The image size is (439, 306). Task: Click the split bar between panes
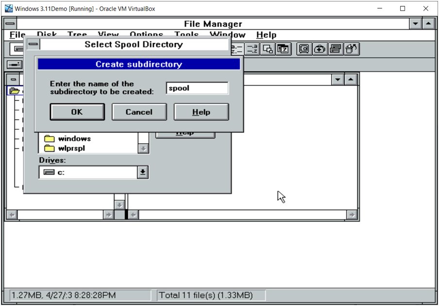click(x=126, y=215)
